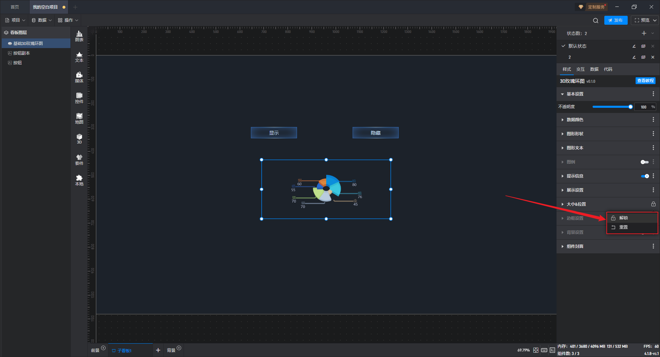Toggle the 提示信息 tooltip switch
This screenshot has width=660, height=357.
645,176
